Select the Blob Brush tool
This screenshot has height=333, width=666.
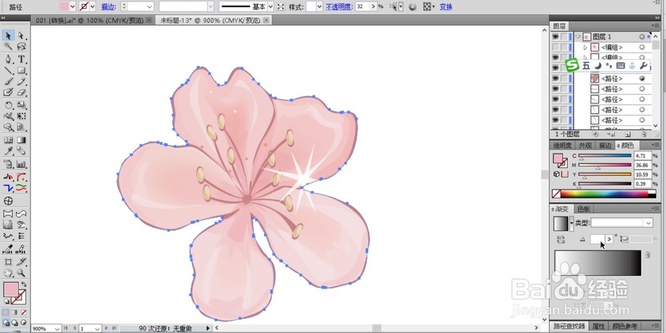pyautogui.click(x=8, y=92)
